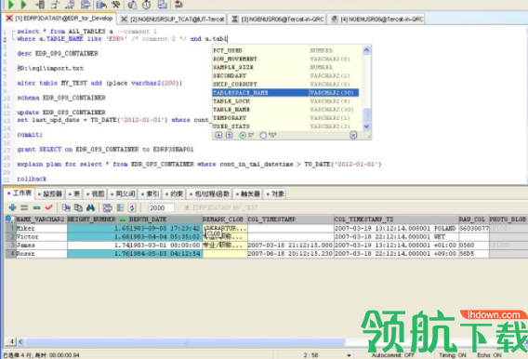Open the 监控器 tab
The width and height of the screenshot is (528, 359).
click(x=50, y=193)
